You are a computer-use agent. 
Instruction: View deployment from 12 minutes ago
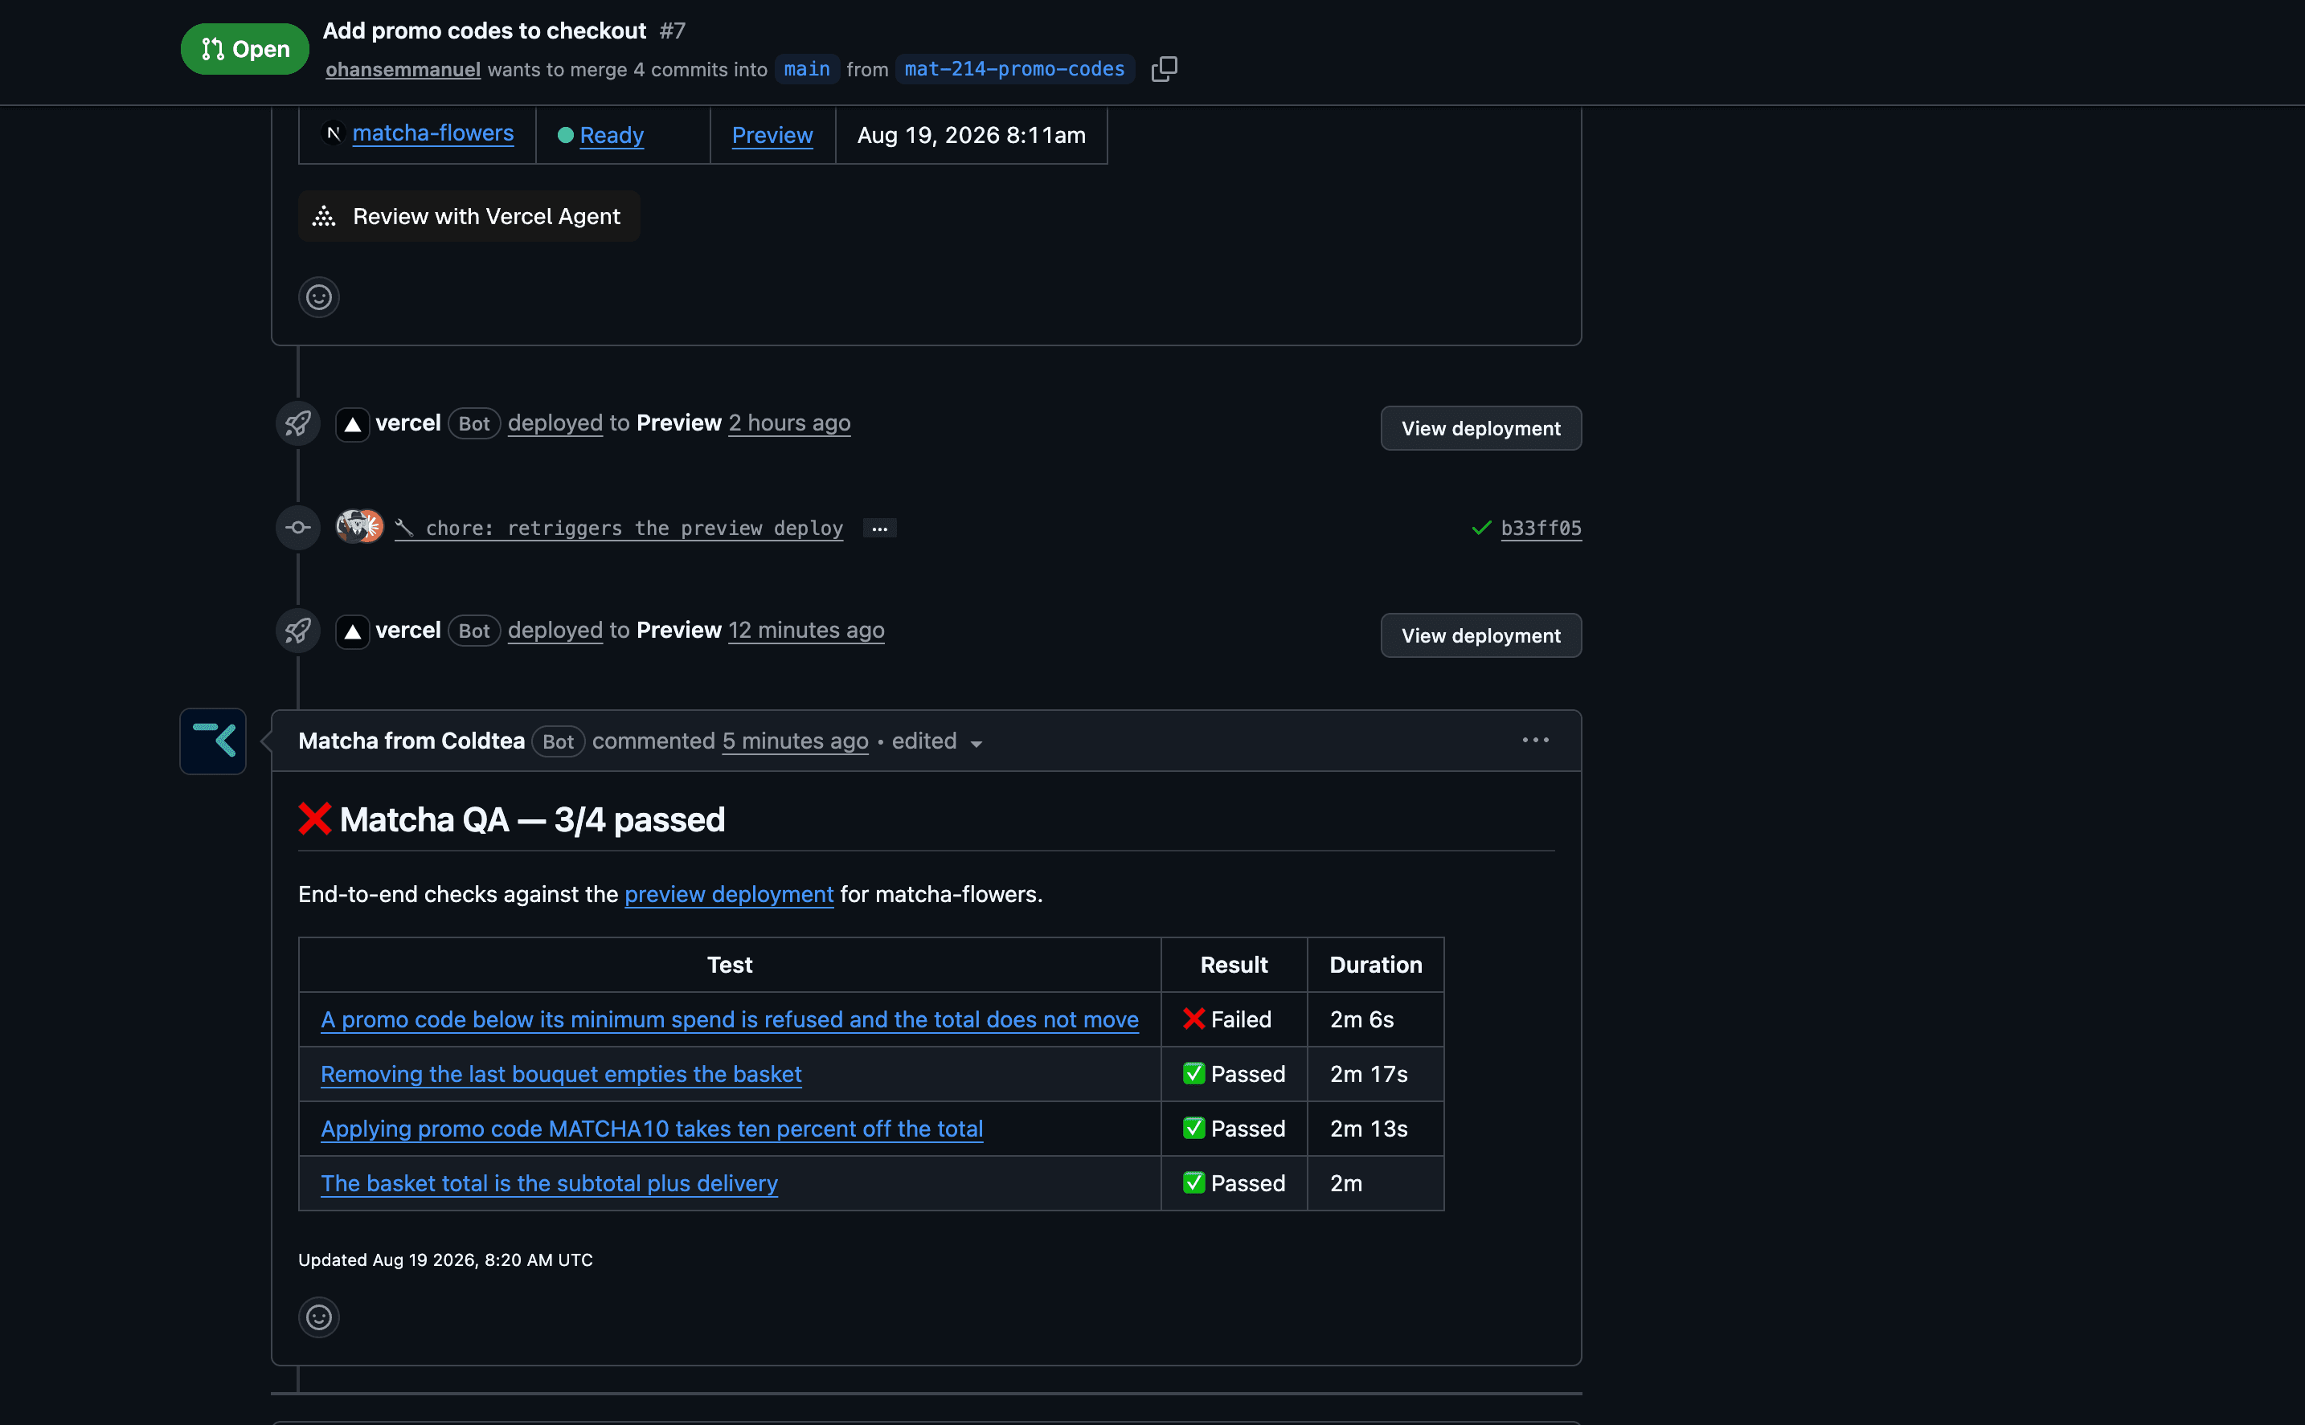click(1480, 635)
